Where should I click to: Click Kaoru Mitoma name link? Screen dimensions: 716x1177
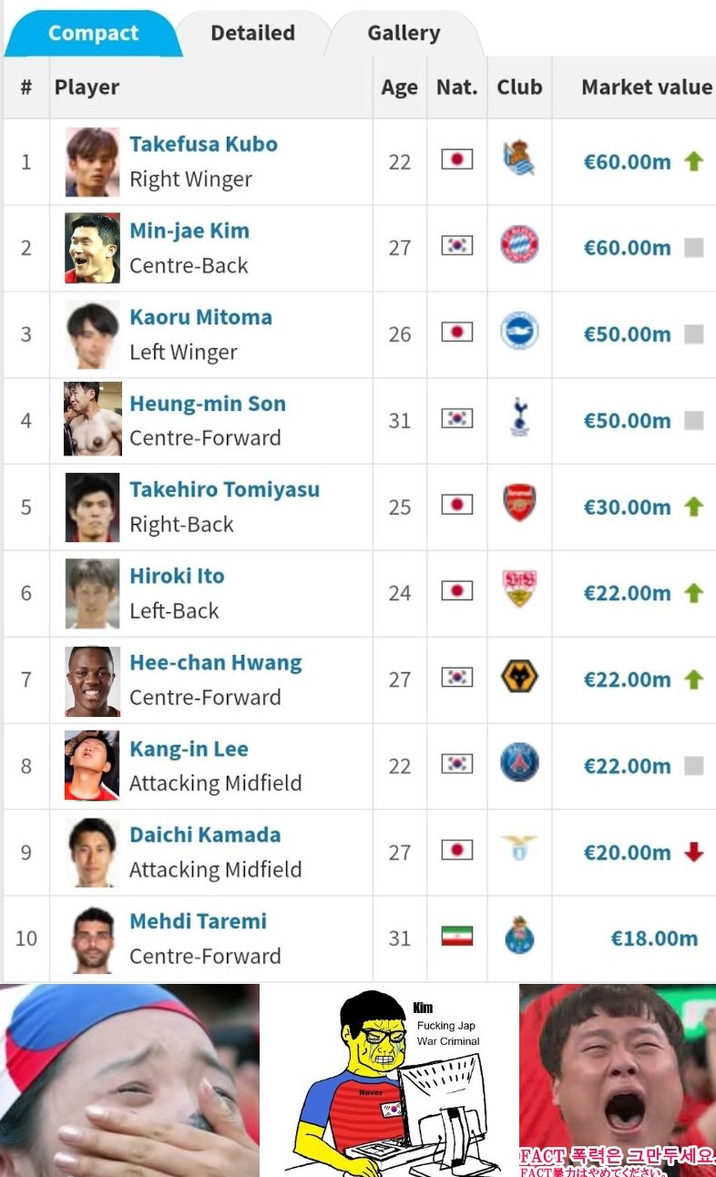pyautogui.click(x=200, y=317)
